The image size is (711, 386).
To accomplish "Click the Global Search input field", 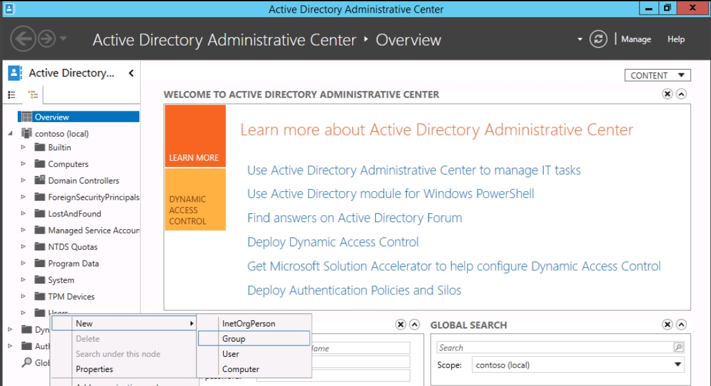I will click(554, 347).
